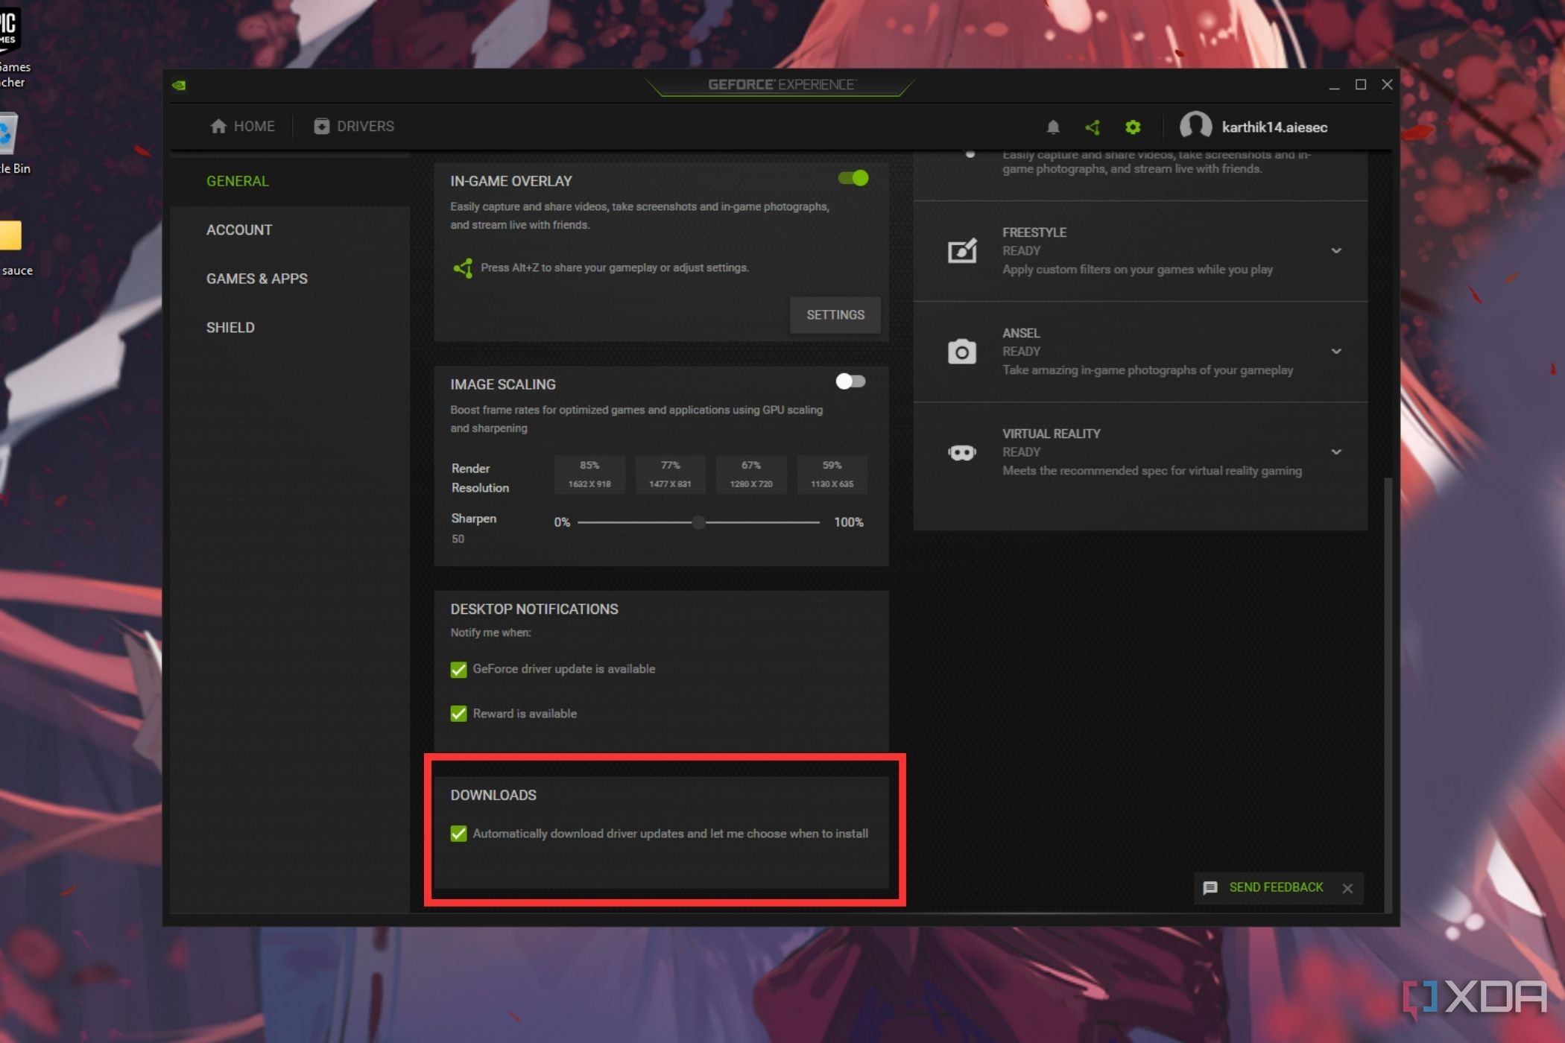This screenshot has width=1565, height=1043.
Task: Check the GeForce driver update notification checkbox
Action: [x=458, y=668]
